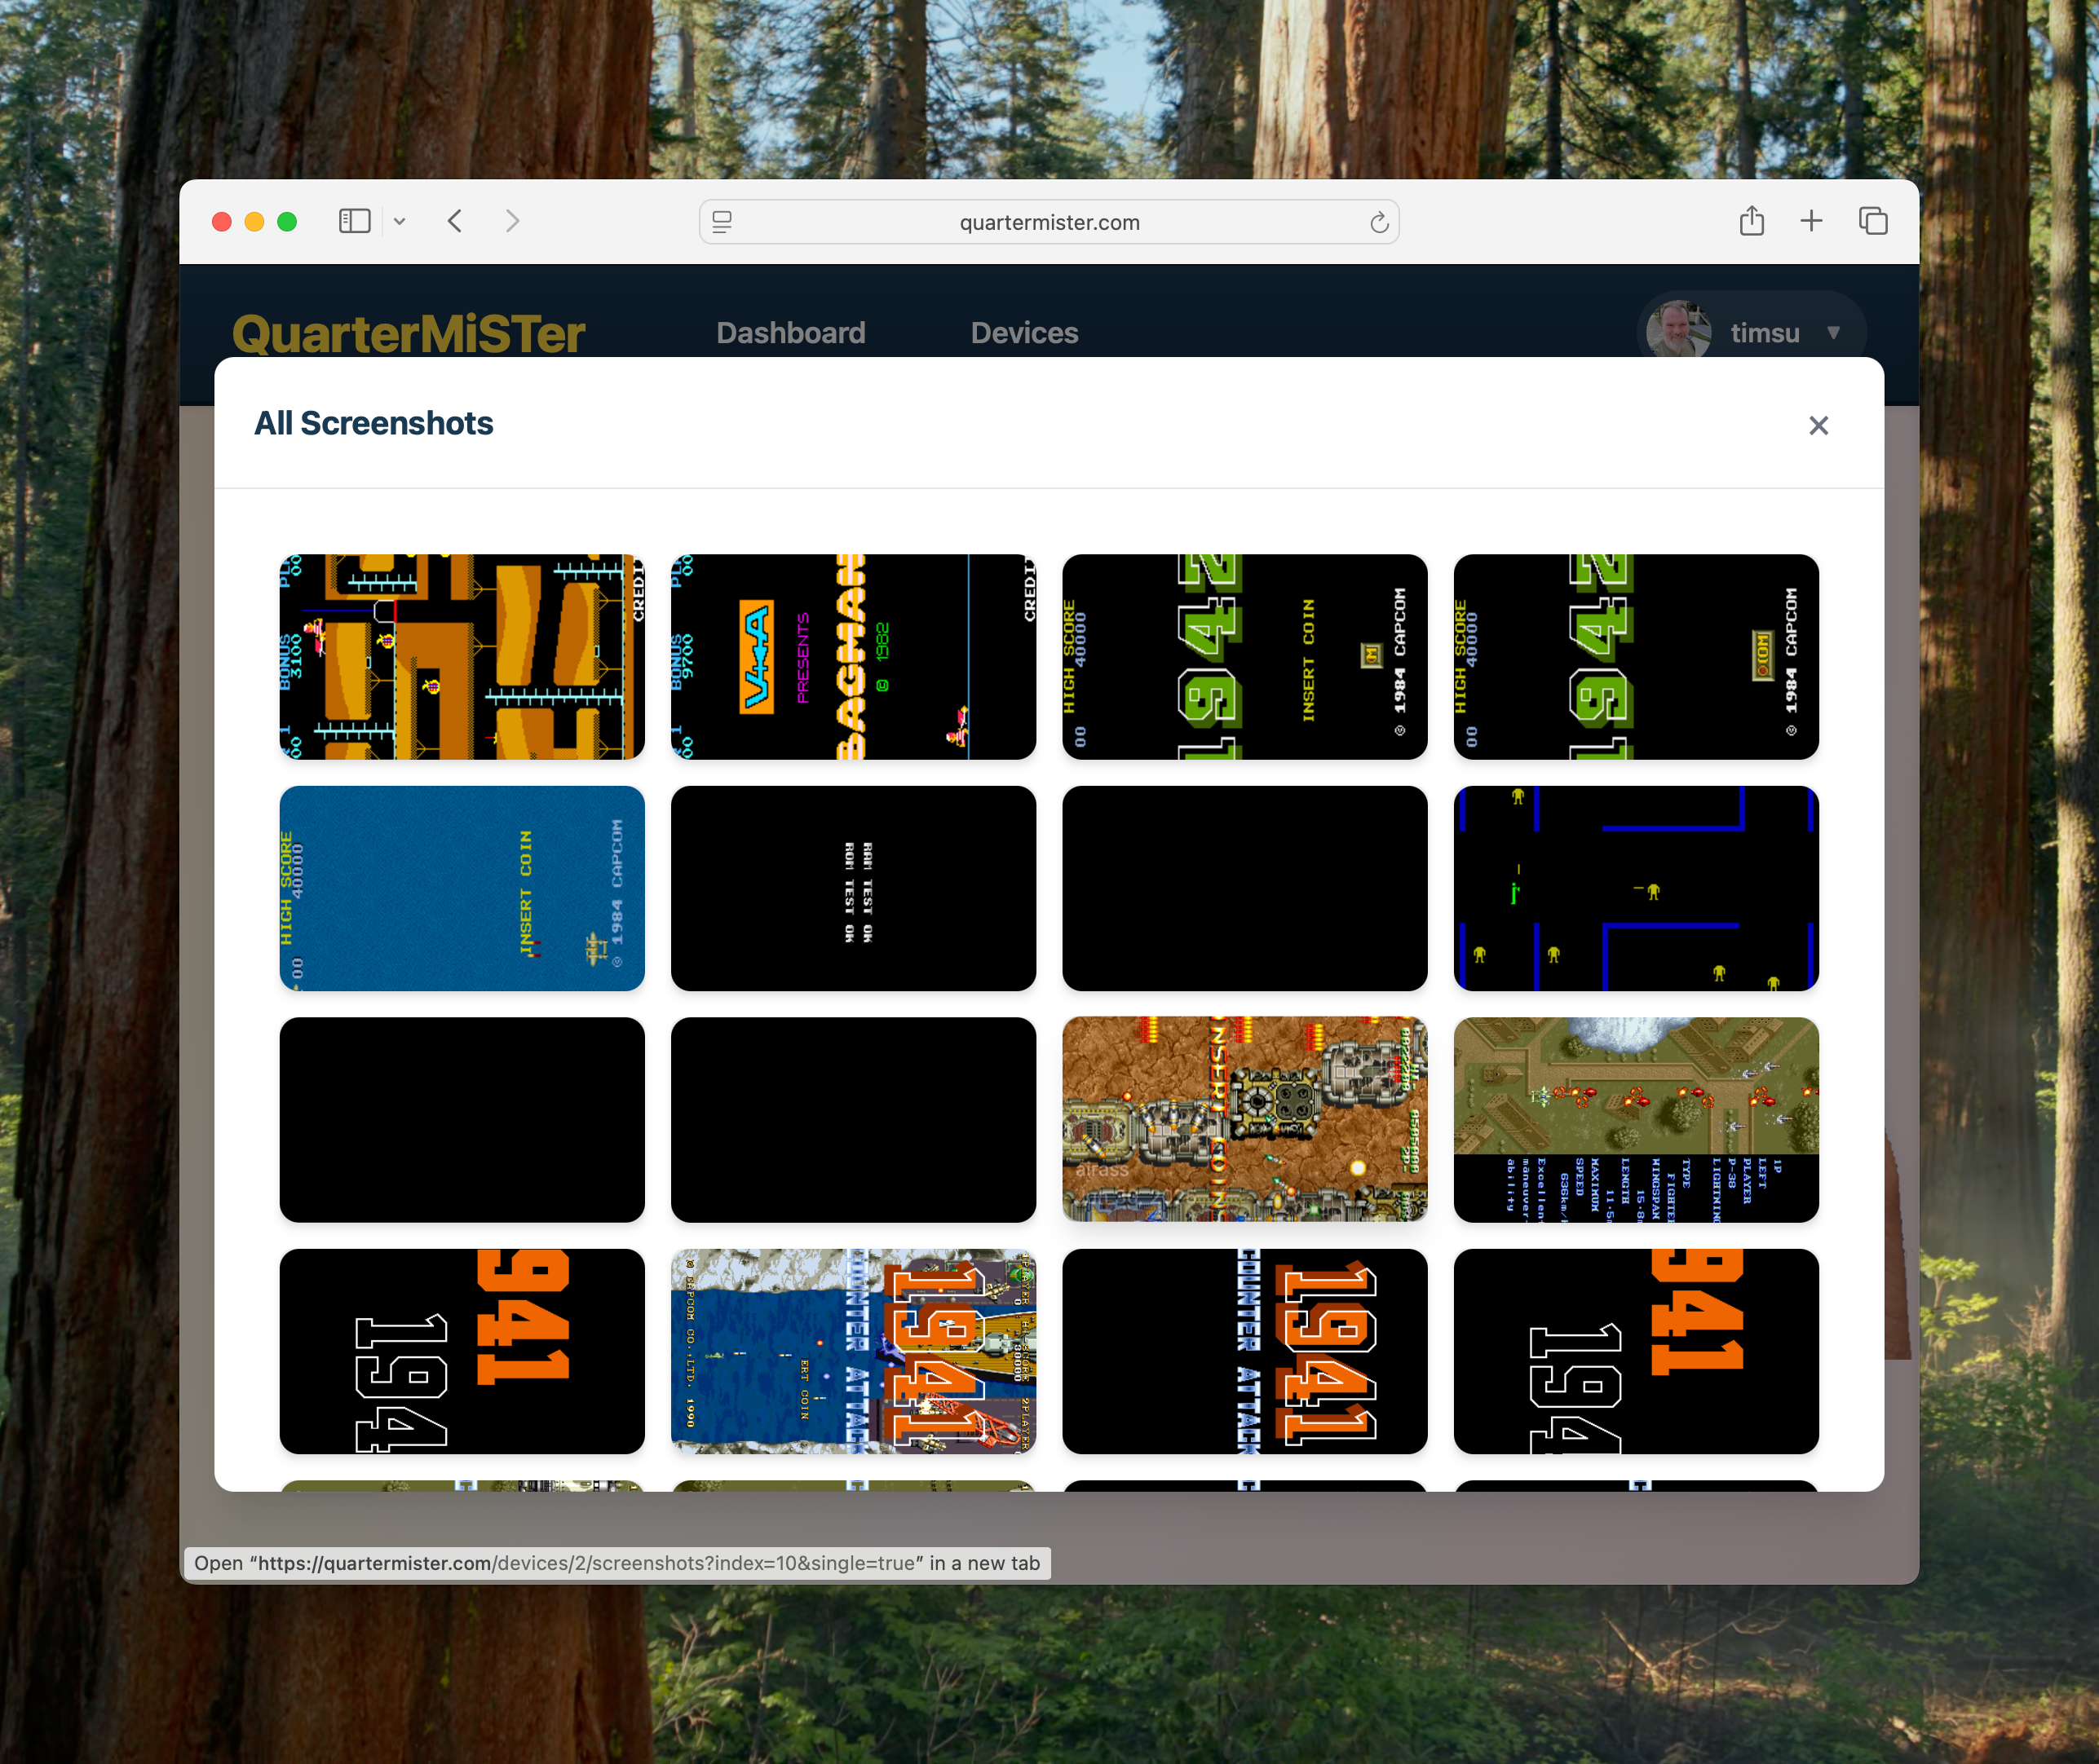Open the blue maze robots screenshot
Screen dimensions: 2099x1764
click(1636, 888)
